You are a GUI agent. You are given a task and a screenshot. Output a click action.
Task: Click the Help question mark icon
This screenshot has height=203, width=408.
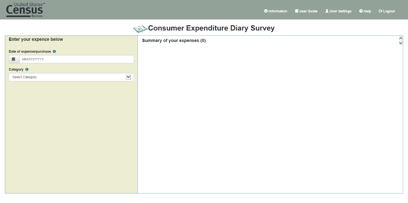pyautogui.click(x=361, y=11)
